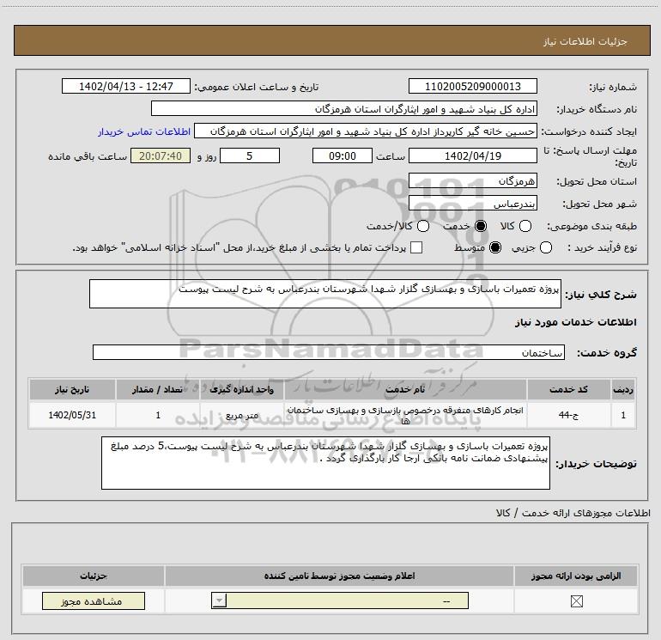Click the شماره نیاز number field
The width and height of the screenshot is (661, 640).
(472, 86)
